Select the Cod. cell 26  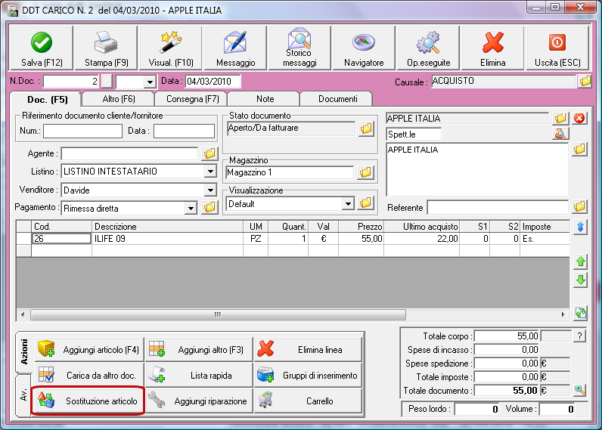click(x=61, y=239)
